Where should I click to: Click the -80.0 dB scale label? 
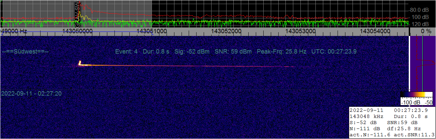click(x=419, y=10)
